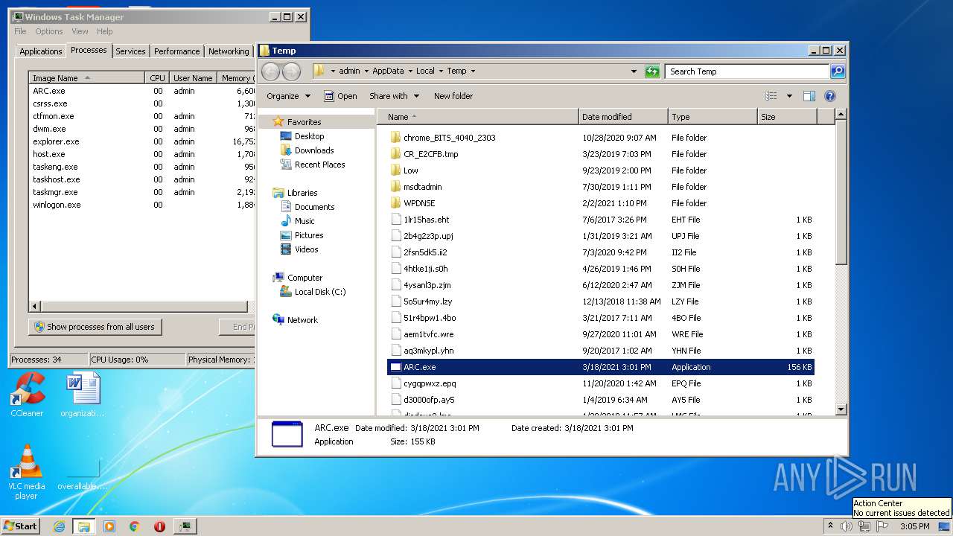Expand the Share with dropdown
Viewport: 953px width, 536px height.
pos(395,96)
